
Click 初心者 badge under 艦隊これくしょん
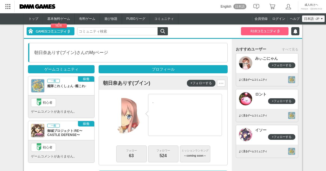tap(43, 103)
